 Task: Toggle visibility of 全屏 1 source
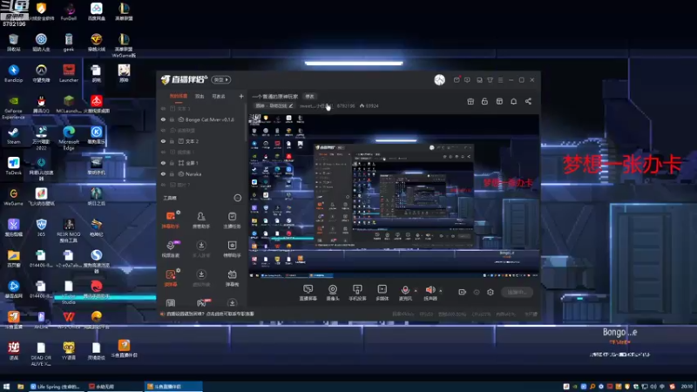(x=163, y=163)
